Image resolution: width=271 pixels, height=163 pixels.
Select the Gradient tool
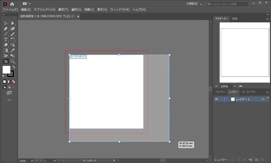tap(6, 50)
